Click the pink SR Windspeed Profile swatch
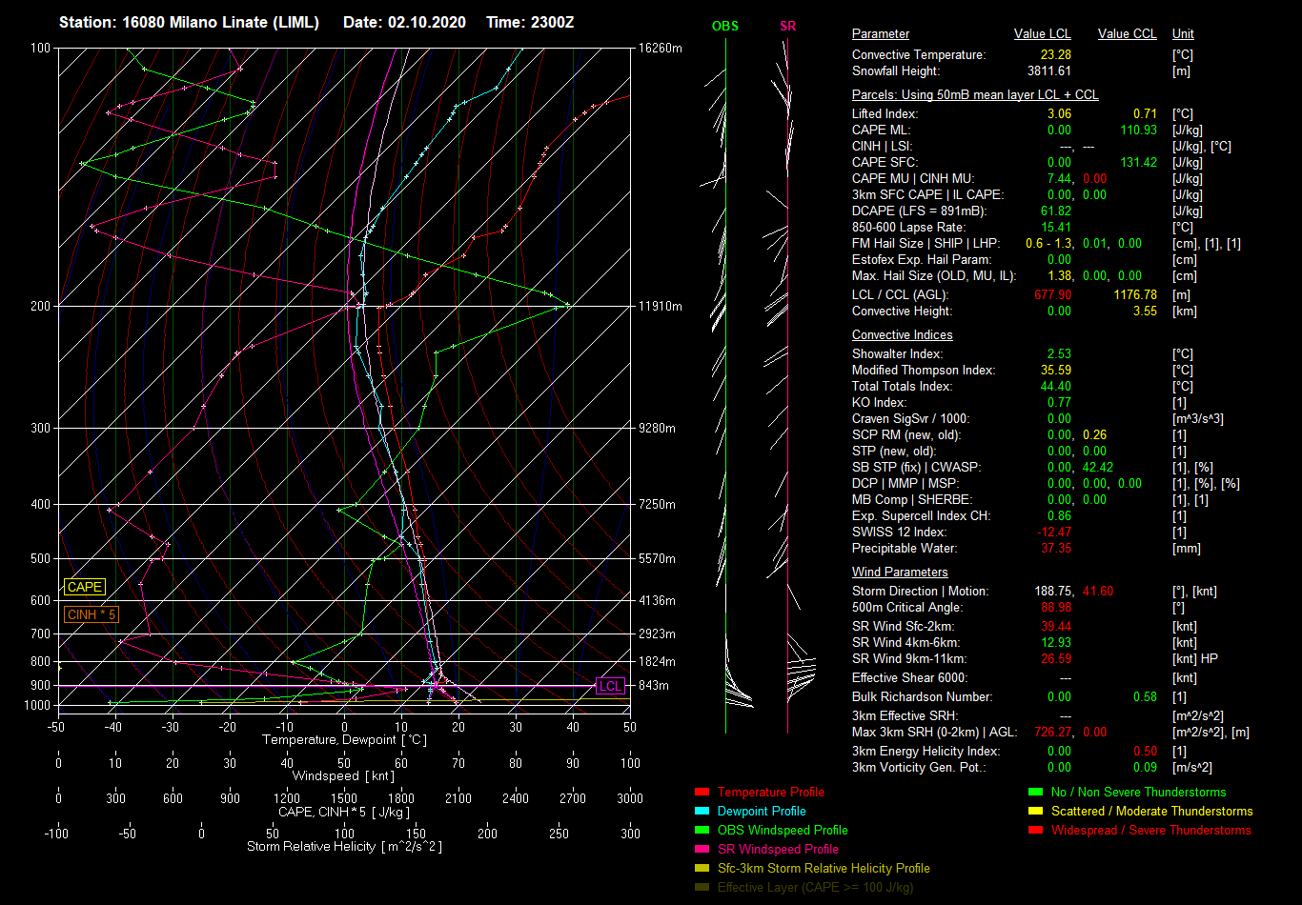This screenshot has height=905, width=1302. 702,850
